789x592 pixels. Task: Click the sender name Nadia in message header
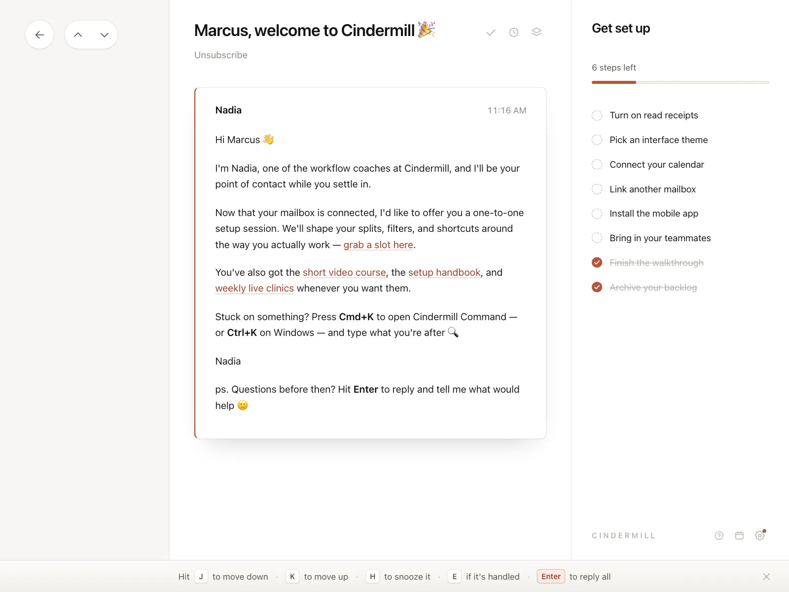[x=228, y=111]
